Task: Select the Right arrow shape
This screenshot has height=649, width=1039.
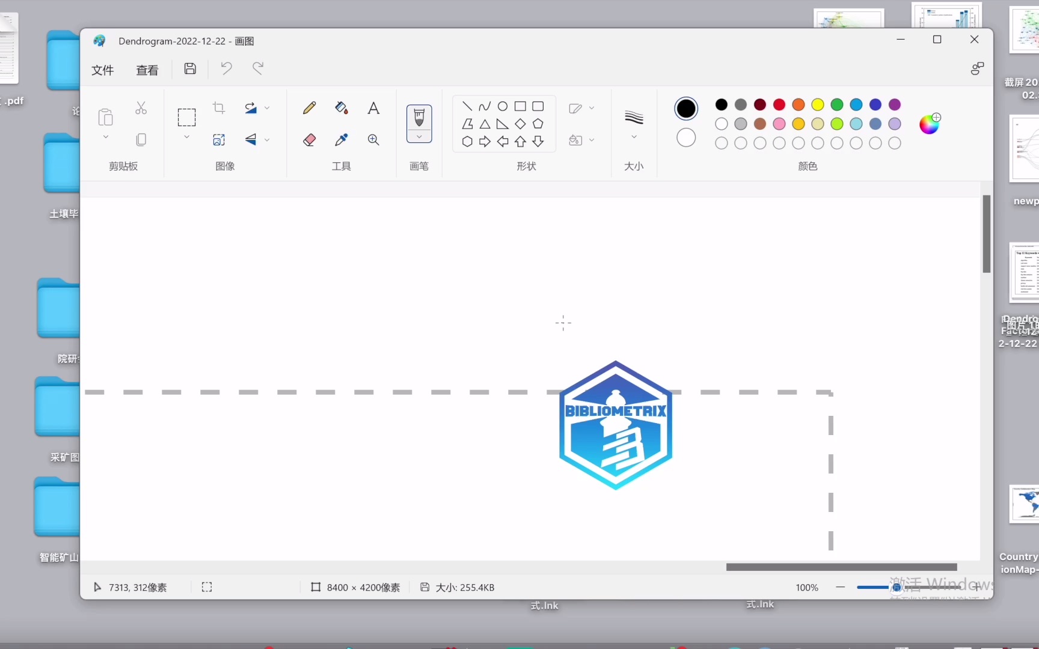Action: (x=485, y=142)
